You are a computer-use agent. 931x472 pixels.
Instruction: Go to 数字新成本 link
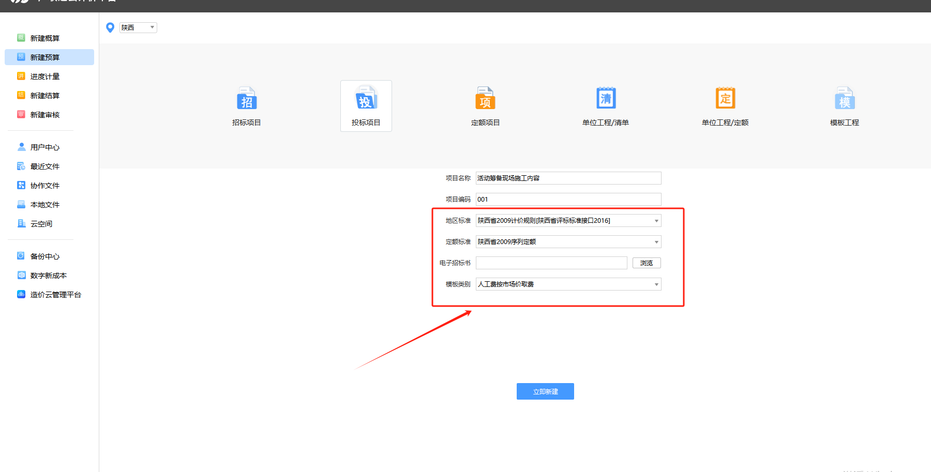pos(49,276)
